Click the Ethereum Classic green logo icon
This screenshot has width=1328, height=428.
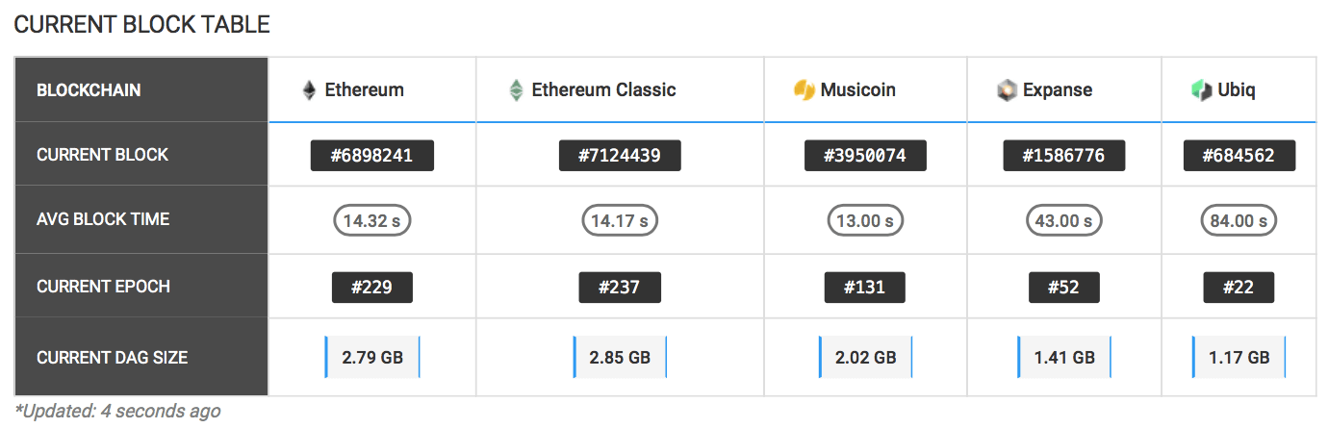516,90
